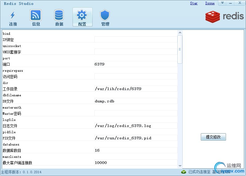Image resolution: width=246 pixels, height=176 pixels.
Task: Click the 访问密码 requirepass field
Action: coord(136,76)
